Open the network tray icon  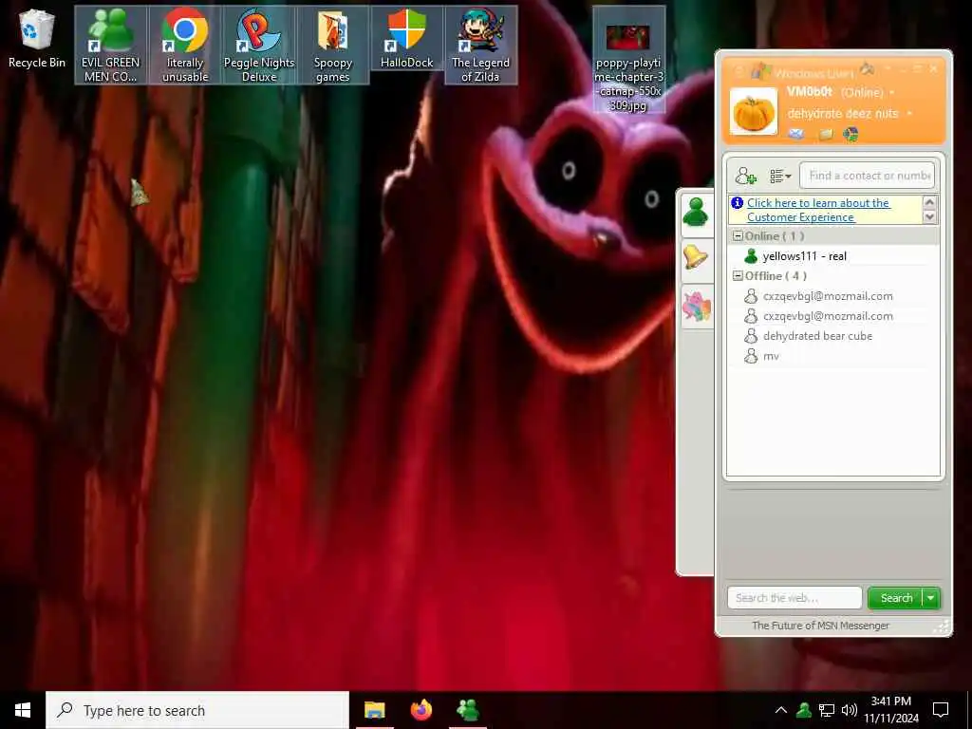(827, 710)
